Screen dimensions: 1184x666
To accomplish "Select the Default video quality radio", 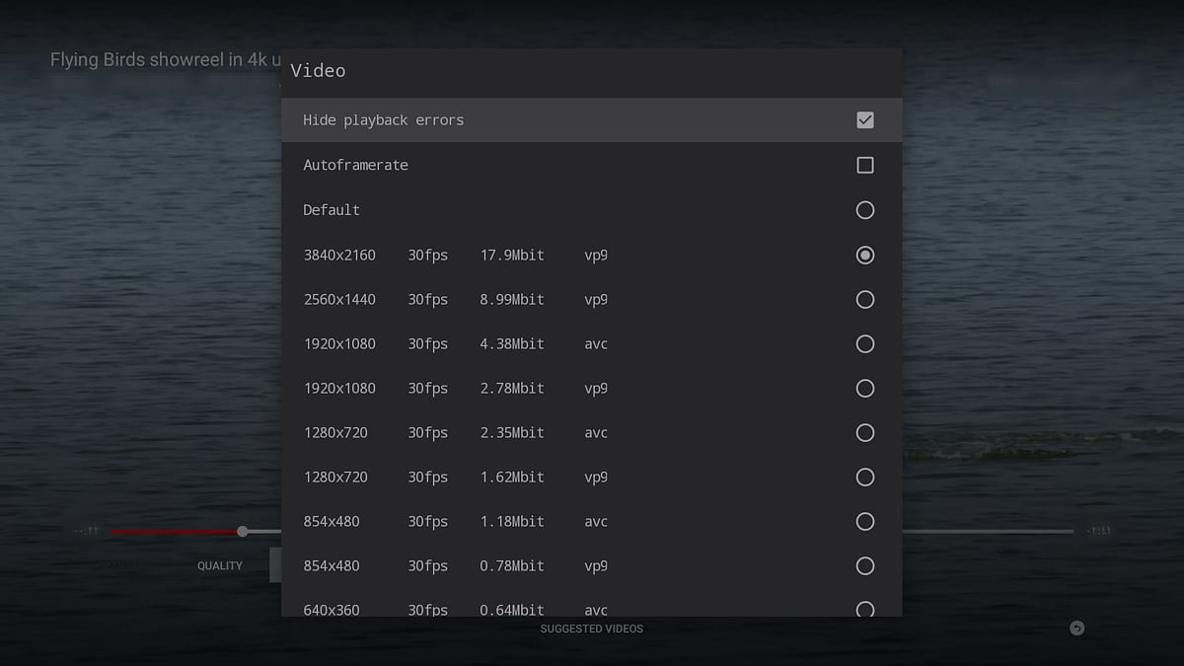I will 865,210.
